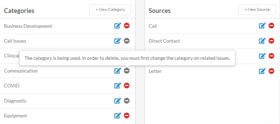This screenshot has height=124, width=280.
Task: Edit the Call source
Action: pyautogui.click(x=262, y=26)
